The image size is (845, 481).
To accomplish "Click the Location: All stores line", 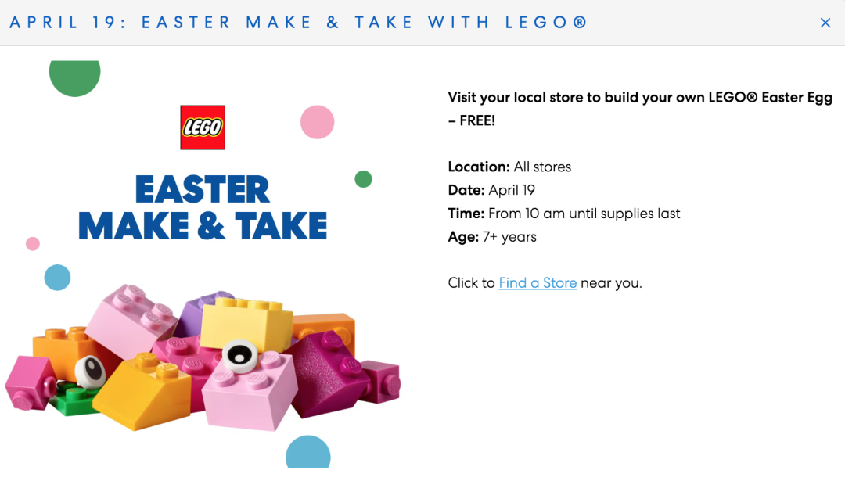I will pos(509,167).
